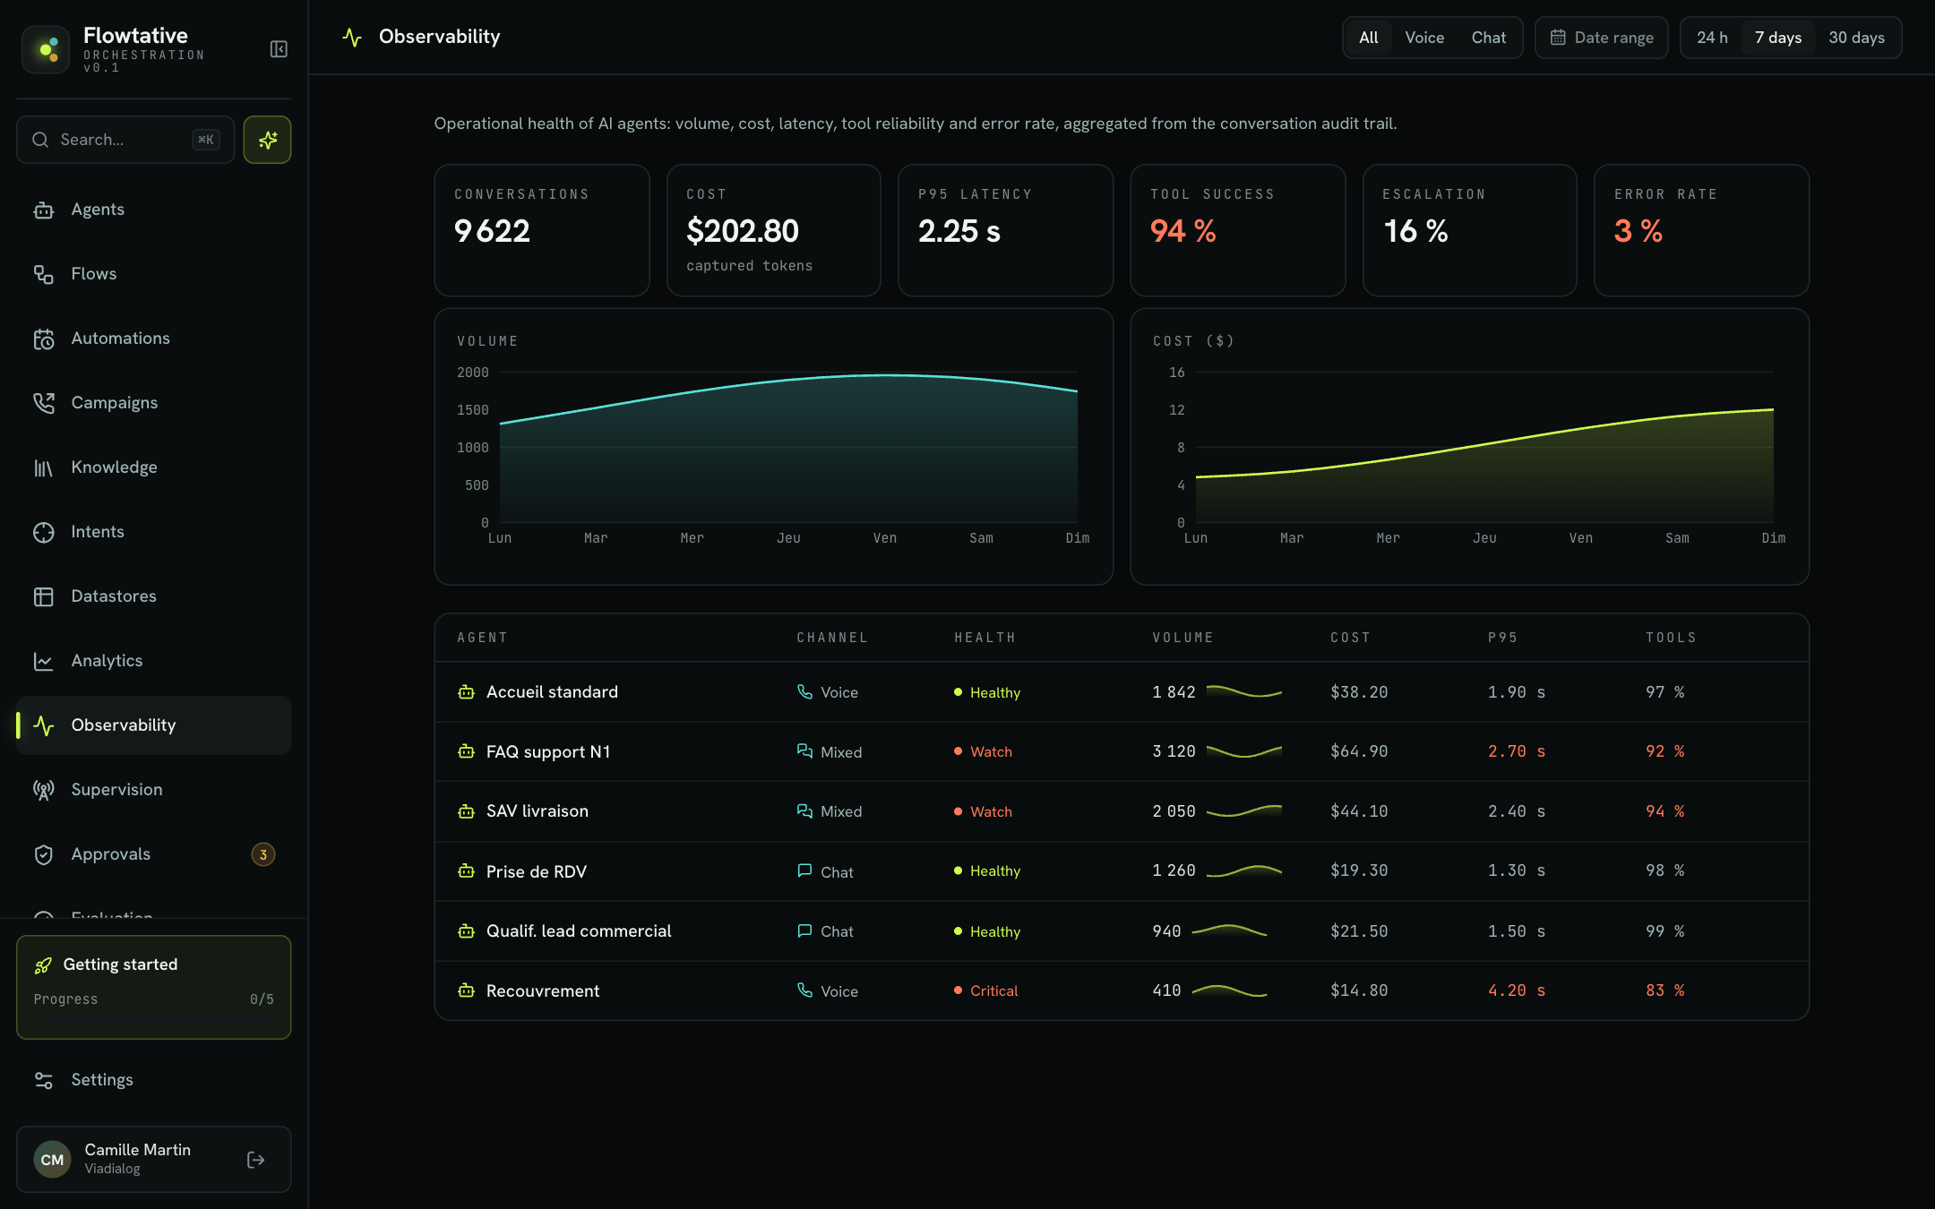Click the Search field

pos(125,140)
